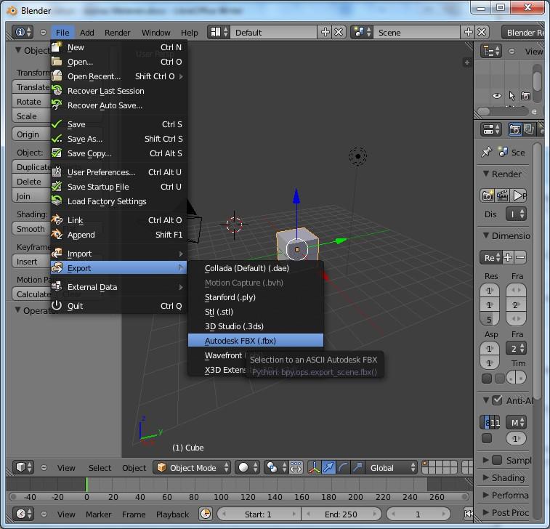Viewport: 550px width, 529px height.
Task: Toggle the outliner selectability cursor icon
Action: click(511, 96)
